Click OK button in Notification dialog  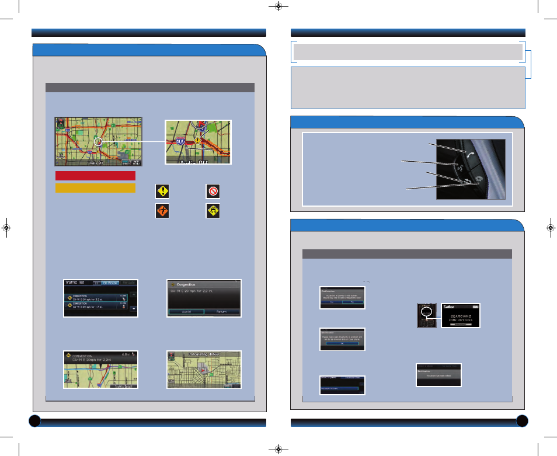pos(343,343)
